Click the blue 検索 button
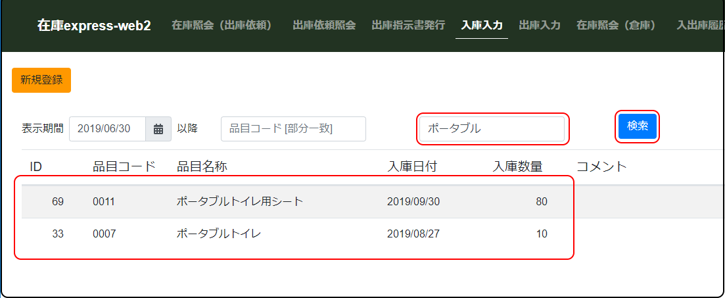This screenshot has width=725, height=298. 638,126
